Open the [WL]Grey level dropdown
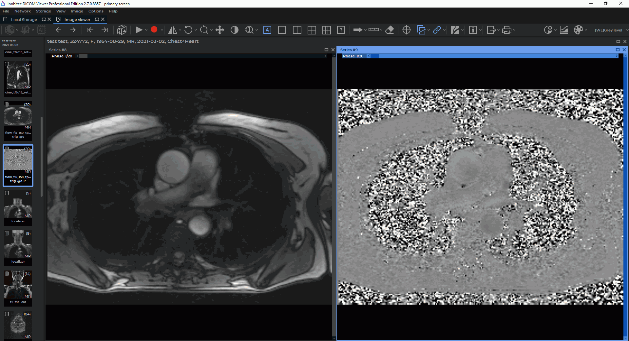The image size is (629, 341). pos(611,30)
